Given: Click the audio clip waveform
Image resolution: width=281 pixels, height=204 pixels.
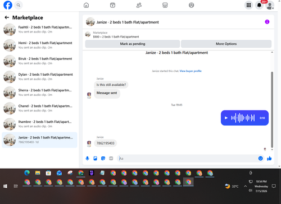Looking at the screenshot, I should [x=243, y=118].
